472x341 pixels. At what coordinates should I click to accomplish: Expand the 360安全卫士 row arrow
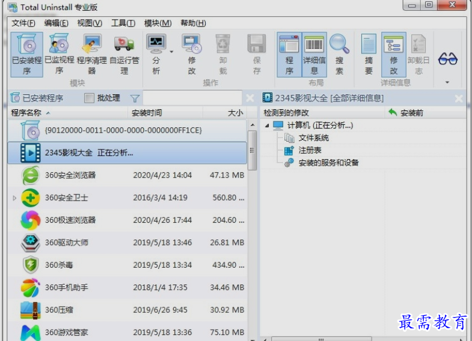pos(14,198)
